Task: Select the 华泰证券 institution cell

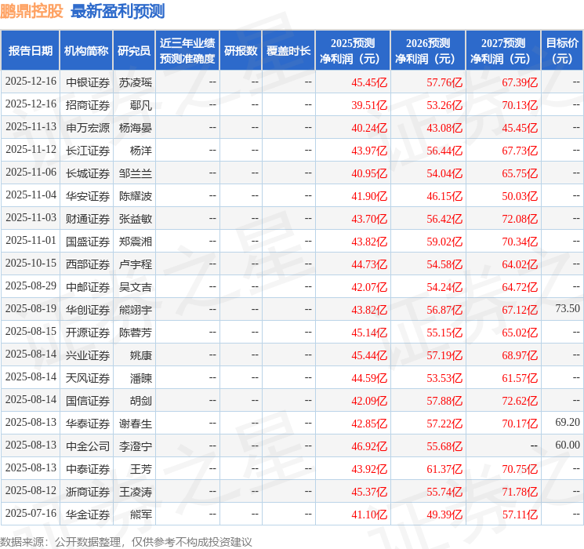Action: click(88, 424)
